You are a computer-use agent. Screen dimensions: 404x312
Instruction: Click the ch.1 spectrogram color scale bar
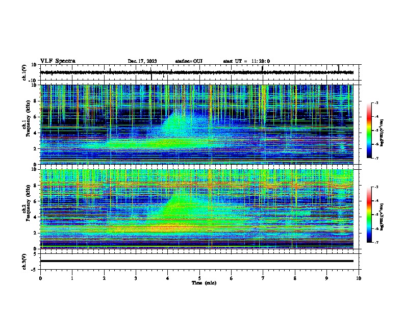coord(369,131)
